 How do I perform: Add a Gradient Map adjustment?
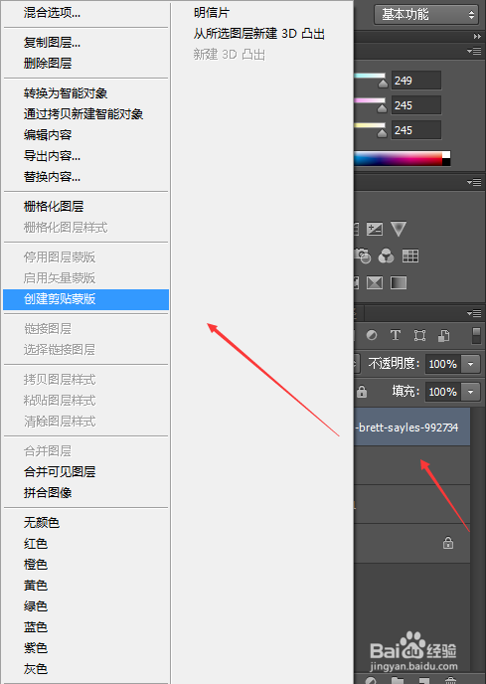(399, 283)
